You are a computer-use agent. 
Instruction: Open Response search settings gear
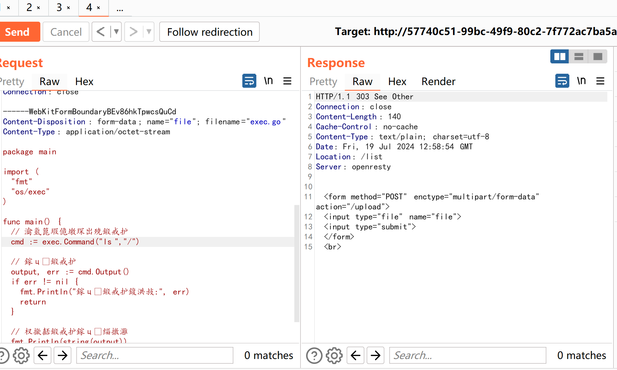tap(334, 355)
